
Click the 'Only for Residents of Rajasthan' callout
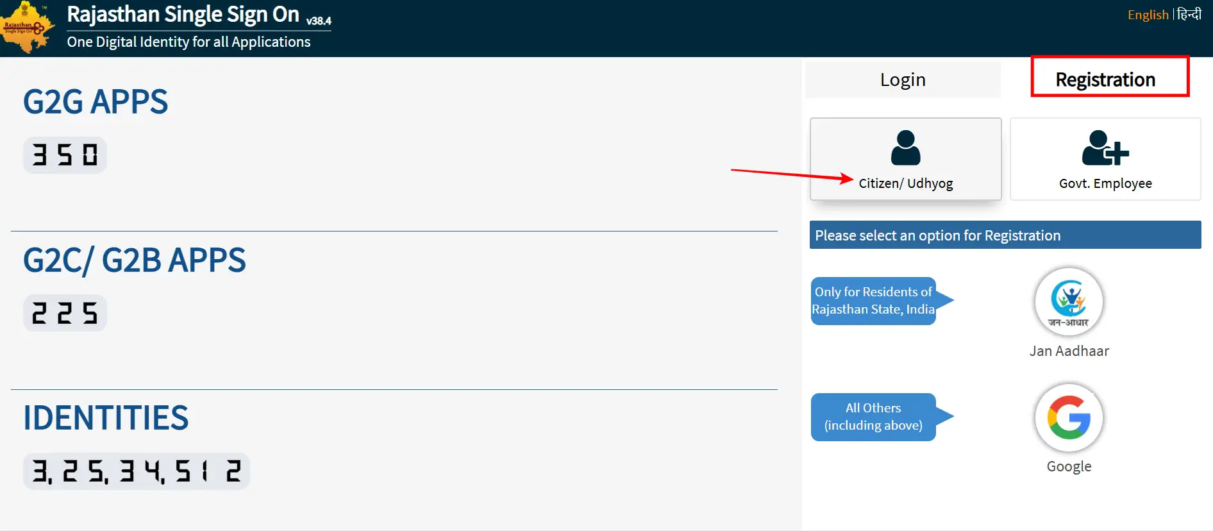[873, 301]
